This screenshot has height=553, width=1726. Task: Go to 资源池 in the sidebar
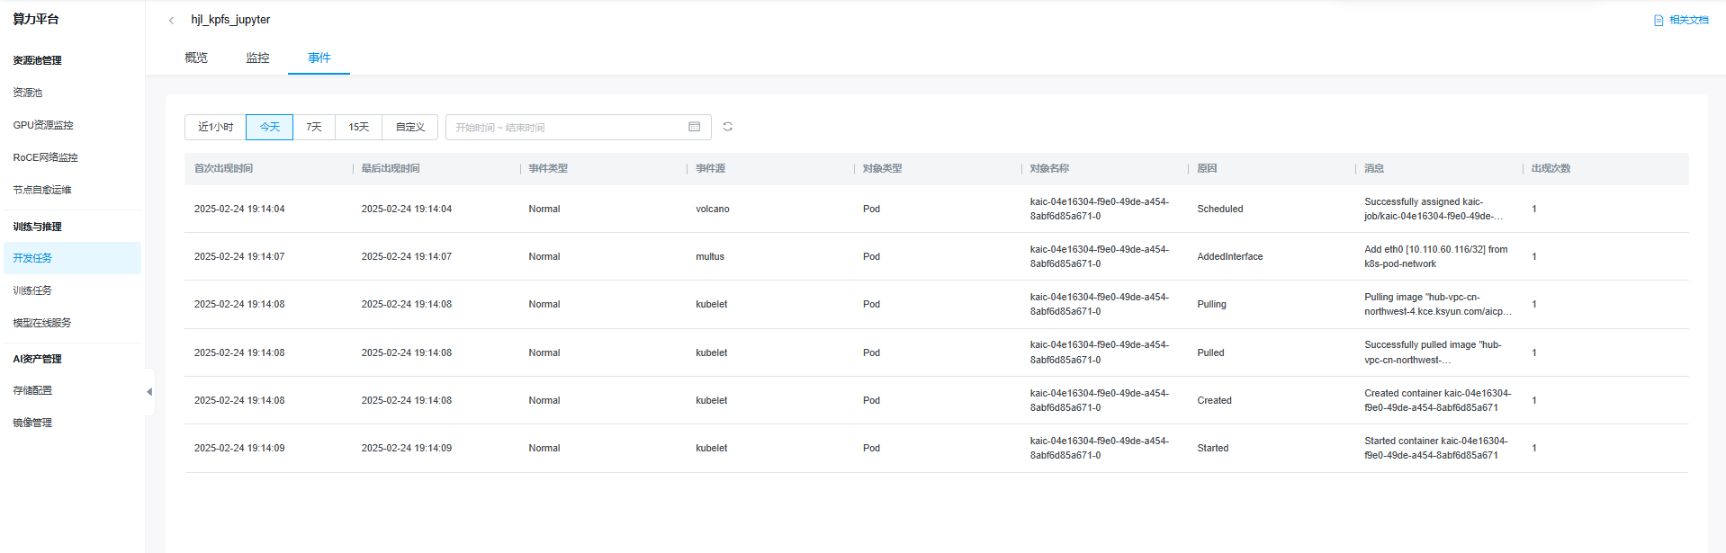click(x=28, y=93)
